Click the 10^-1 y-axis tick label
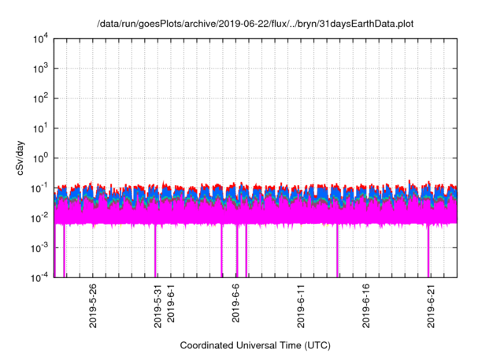 tap(40, 188)
